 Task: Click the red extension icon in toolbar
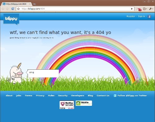(139, 9)
